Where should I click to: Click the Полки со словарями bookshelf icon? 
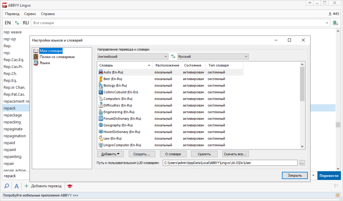click(36, 57)
